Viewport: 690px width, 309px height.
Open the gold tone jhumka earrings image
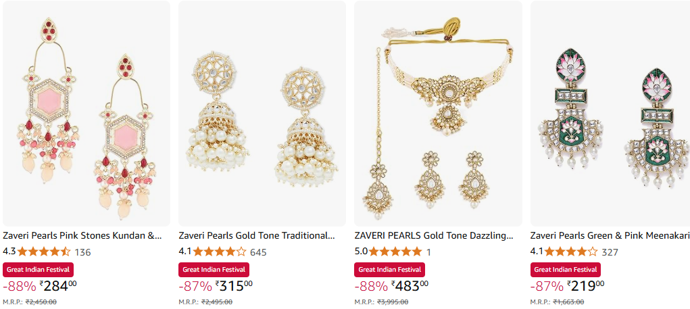pos(262,114)
